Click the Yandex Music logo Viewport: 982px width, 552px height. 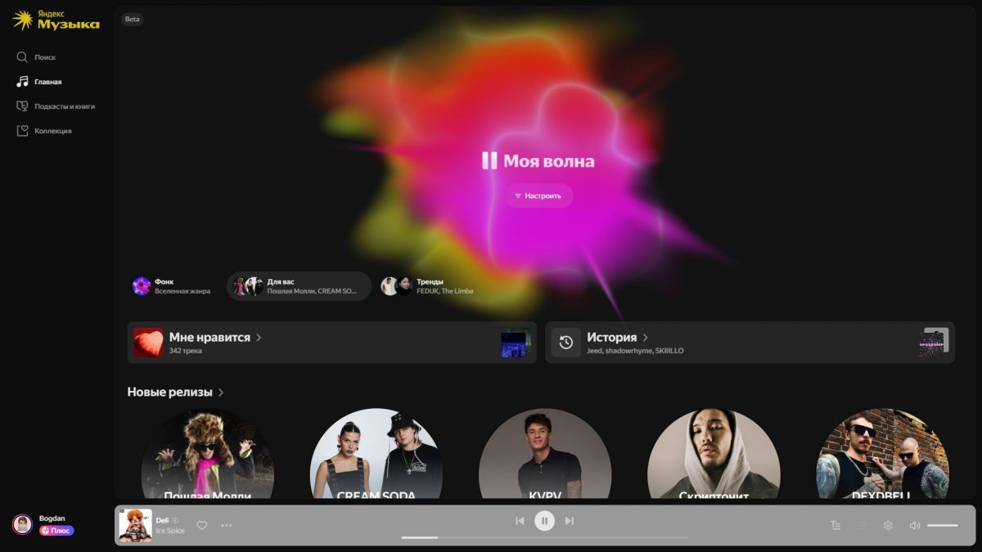pyautogui.click(x=56, y=20)
